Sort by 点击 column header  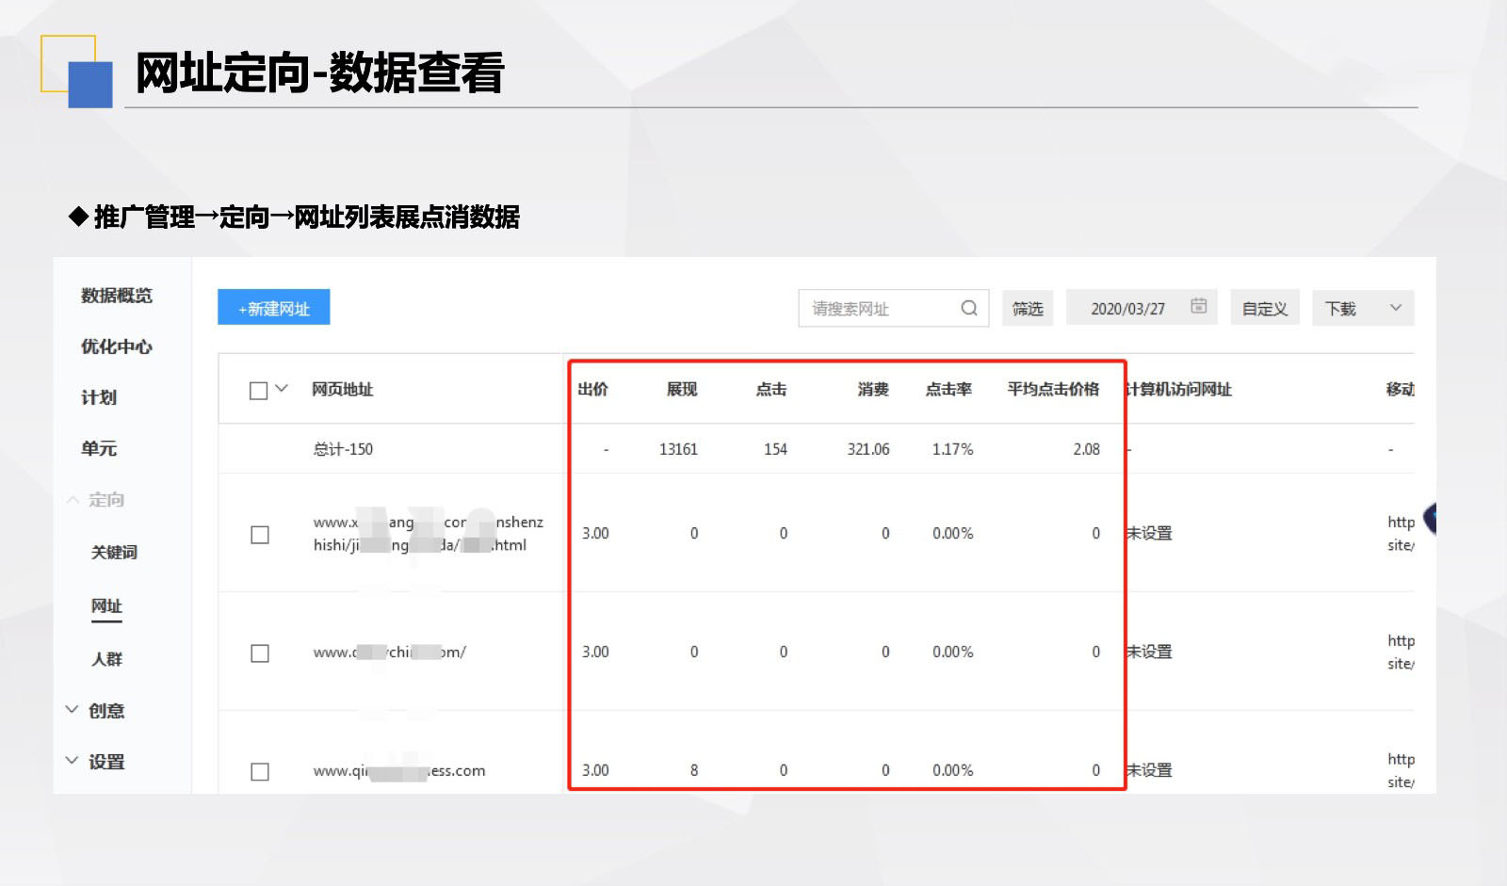pos(771,389)
